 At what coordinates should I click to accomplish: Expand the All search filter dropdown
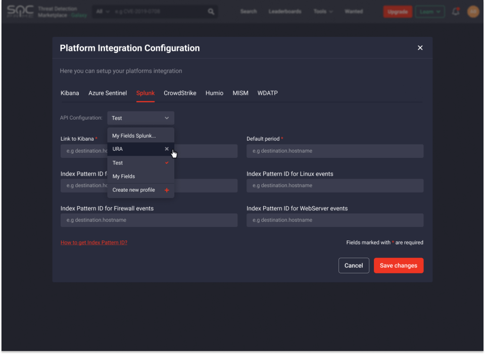103,12
